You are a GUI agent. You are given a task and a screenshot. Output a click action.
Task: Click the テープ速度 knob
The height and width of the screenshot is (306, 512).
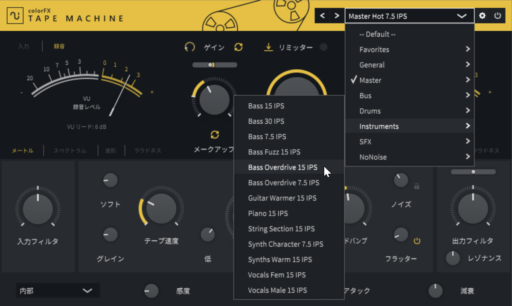(161, 208)
